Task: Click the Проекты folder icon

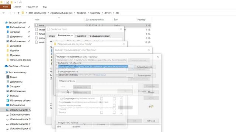Action: click(8, 55)
